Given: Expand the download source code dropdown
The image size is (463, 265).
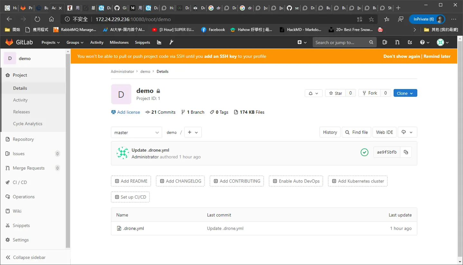Looking at the screenshot, I should 407,132.
